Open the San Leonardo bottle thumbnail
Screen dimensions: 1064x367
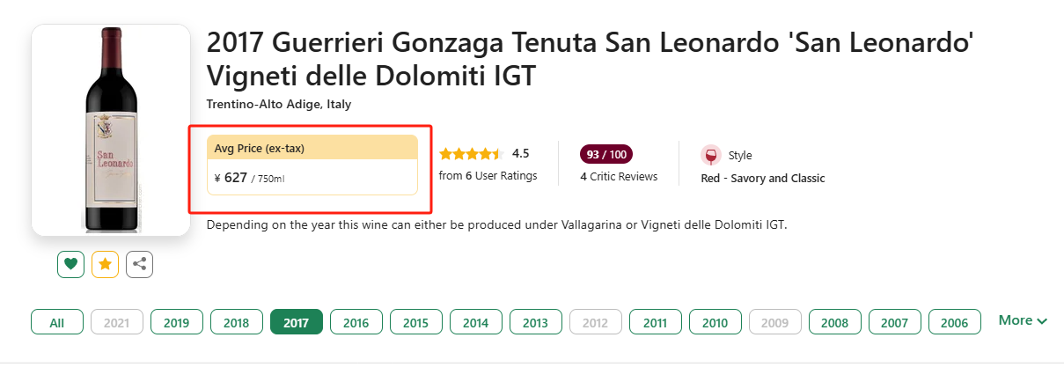pyautogui.click(x=111, y=130)
